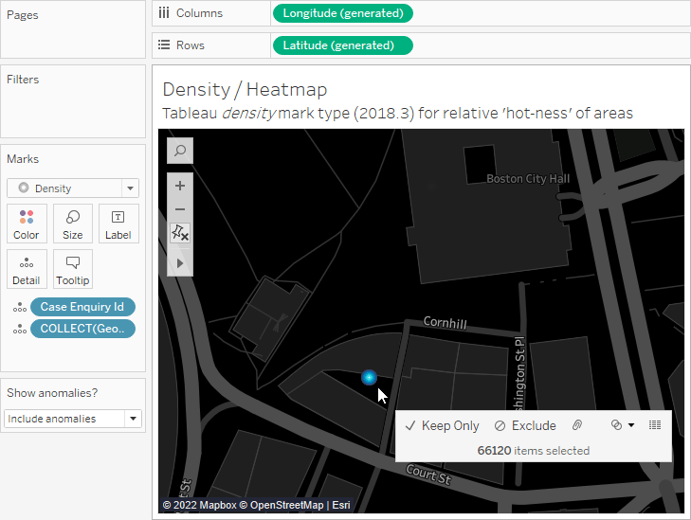Select the blue density mark on map
The height and width of the screenshot is (520, 691).
(369, 377)
